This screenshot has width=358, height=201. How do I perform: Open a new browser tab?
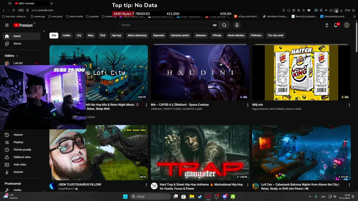(x=51, y=3)
